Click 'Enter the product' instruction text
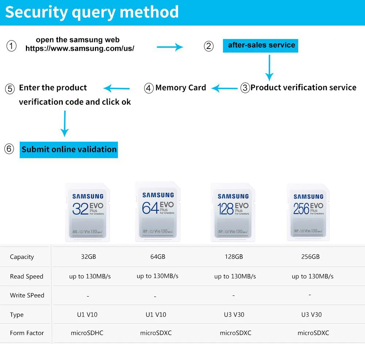 click(53, 88)
